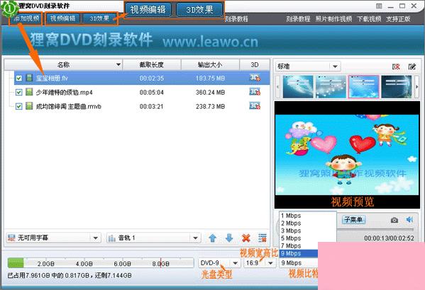Viewport: 425px width, 290px height.
Task: Click the playback progress slider
Action: 375,230
